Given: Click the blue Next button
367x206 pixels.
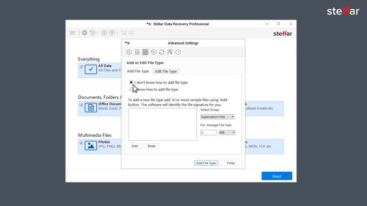Looking at the screenshot, I should click(x=277, y=176).
